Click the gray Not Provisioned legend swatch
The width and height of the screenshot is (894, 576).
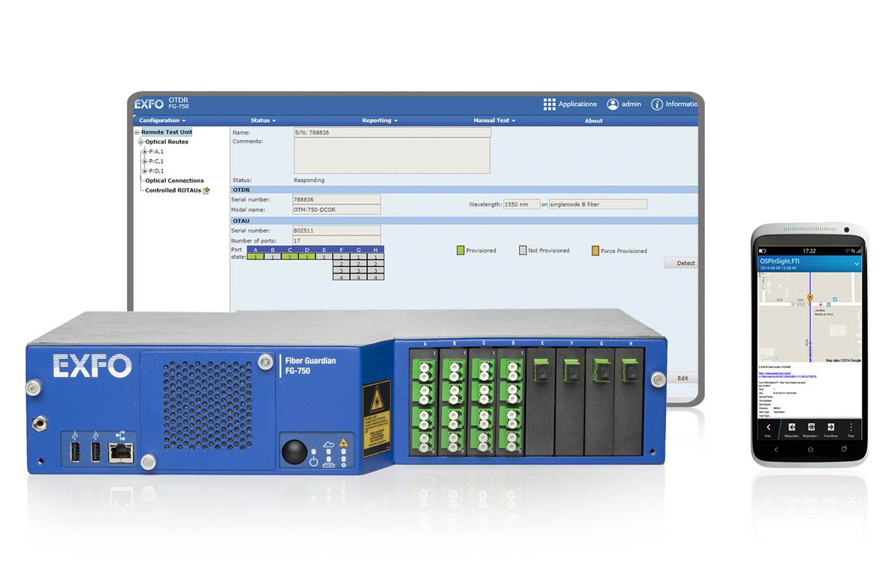coord(523,250)
